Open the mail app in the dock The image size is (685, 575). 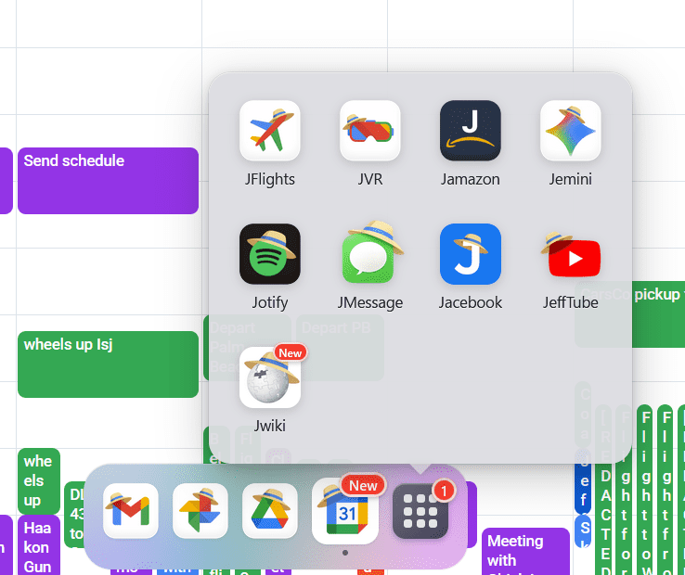131,511
